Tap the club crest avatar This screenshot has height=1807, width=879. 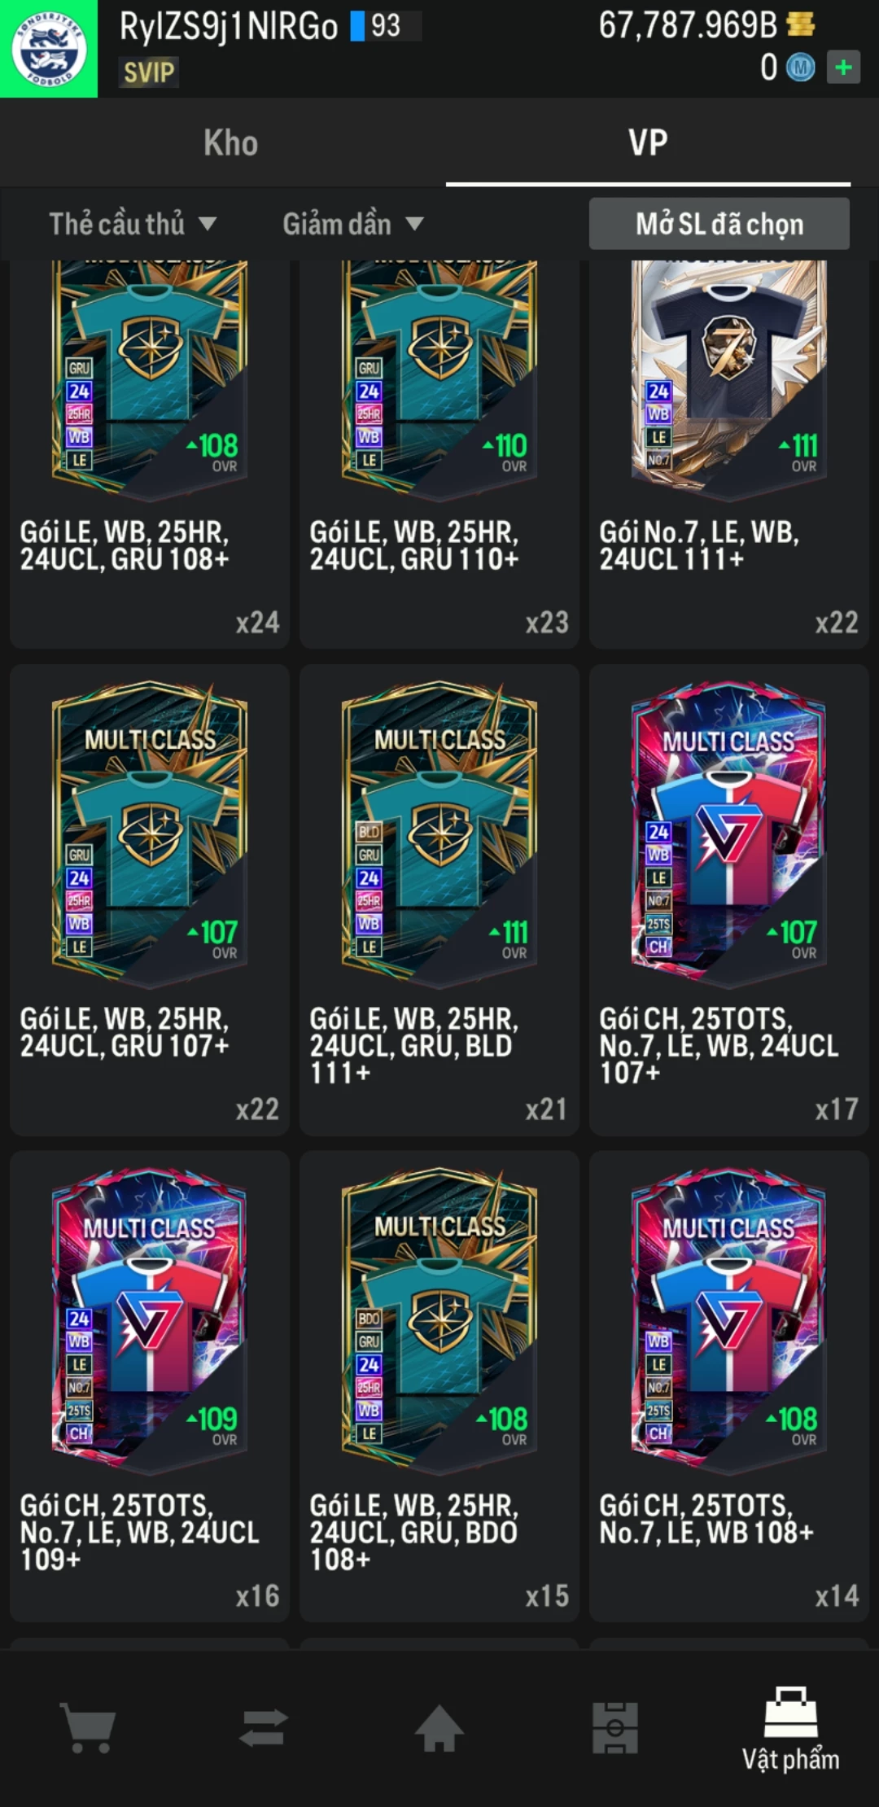(49, 49)
